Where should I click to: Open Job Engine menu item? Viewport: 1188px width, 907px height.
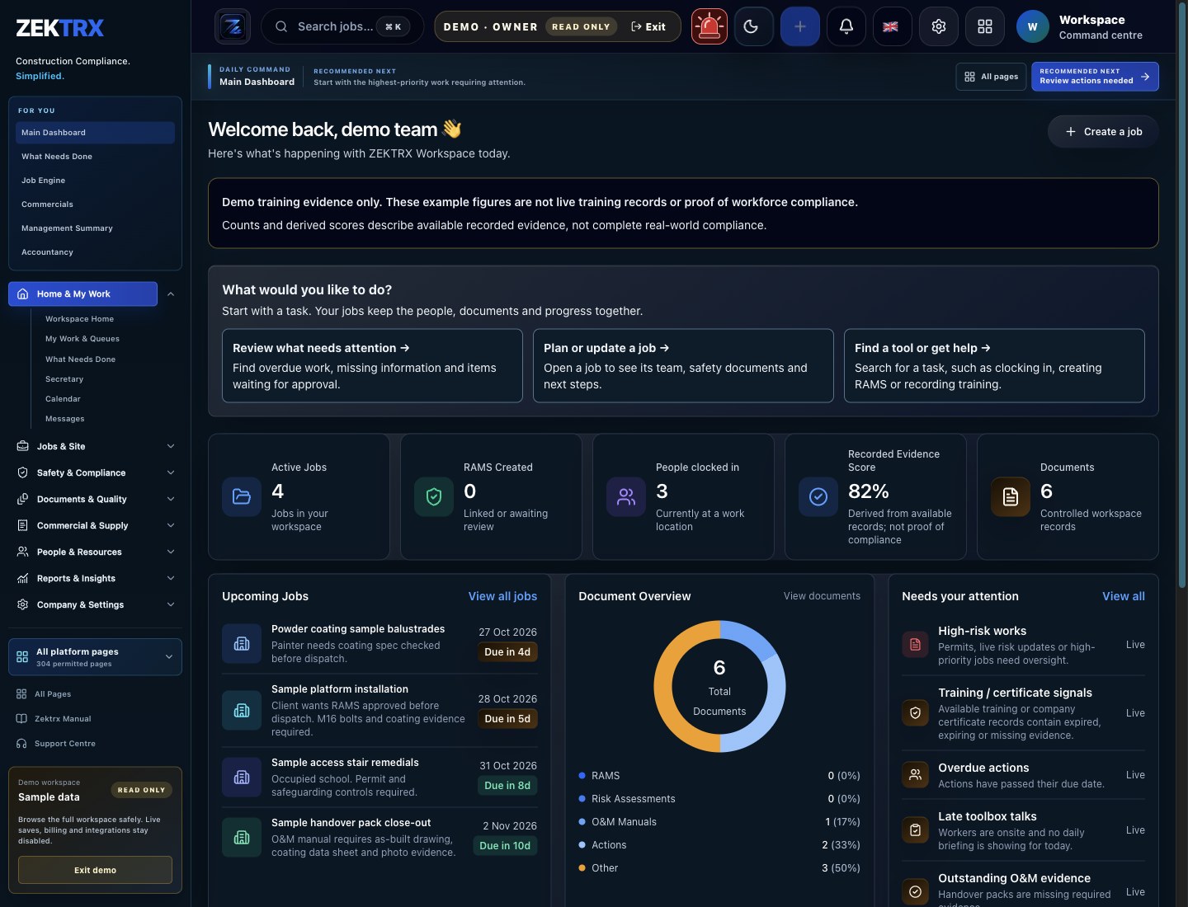point(95,180)
